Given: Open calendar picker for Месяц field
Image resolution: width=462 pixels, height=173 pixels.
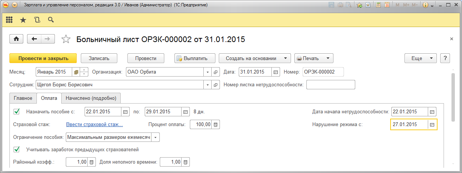Looking at the screenshot, I should 76,72.
